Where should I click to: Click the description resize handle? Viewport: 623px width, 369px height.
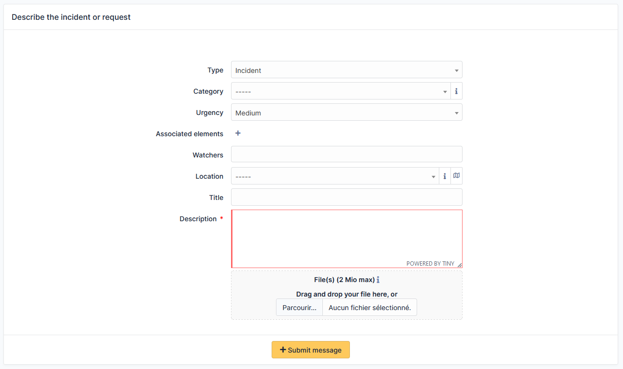[460, 264]
